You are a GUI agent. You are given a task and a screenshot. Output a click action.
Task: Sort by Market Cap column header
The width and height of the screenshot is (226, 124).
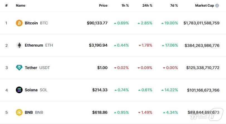204,6
